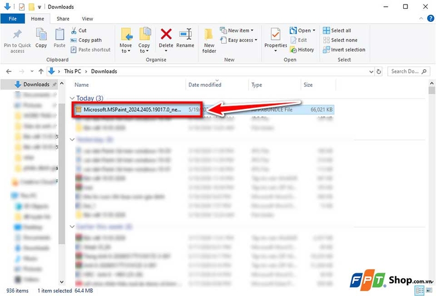Open the New item dropdown
Screen dimensions: 436x296
click(x=237, y=30)
